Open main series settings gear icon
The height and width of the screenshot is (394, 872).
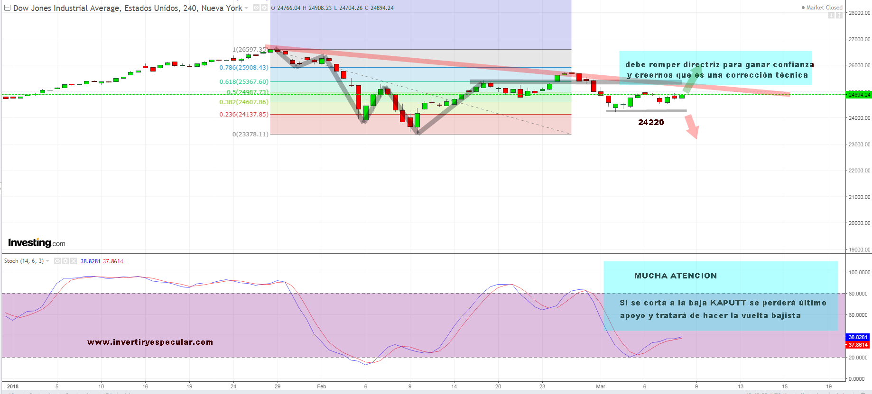[x=264, y=8]
